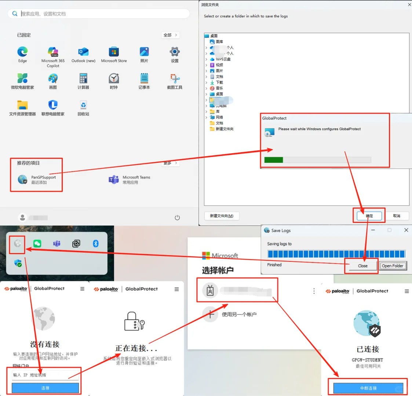The image size is (412, 396).
Task: Click three-dot options beside Microsoft account
Action: point(314,291)
